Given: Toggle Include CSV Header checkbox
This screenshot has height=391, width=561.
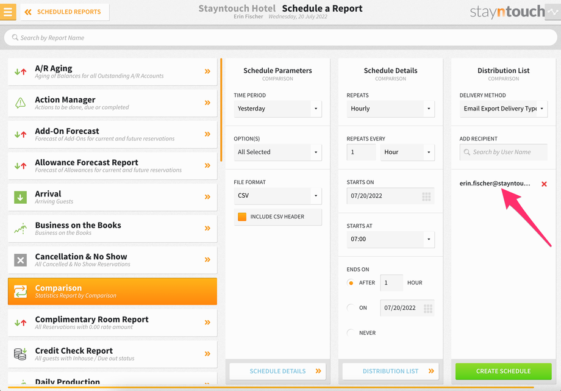Looking at the screenshot, I should tap(242, 217).
